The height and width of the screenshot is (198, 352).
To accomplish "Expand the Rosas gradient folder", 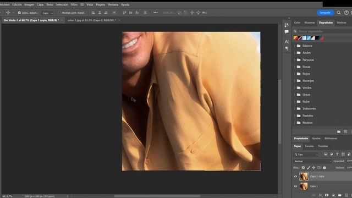I will coord(295,67).
